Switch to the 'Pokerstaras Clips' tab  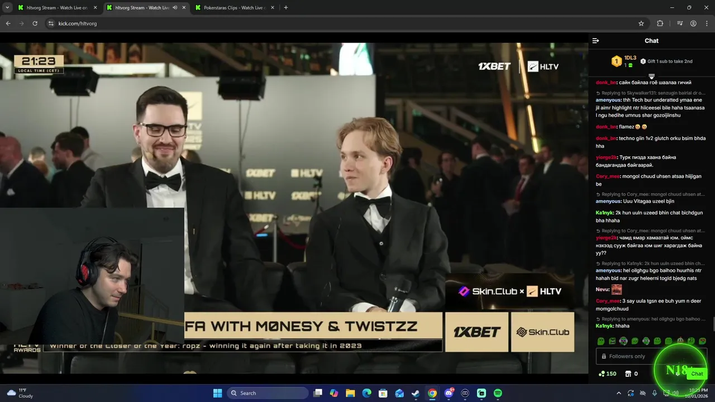coord(235,8)
